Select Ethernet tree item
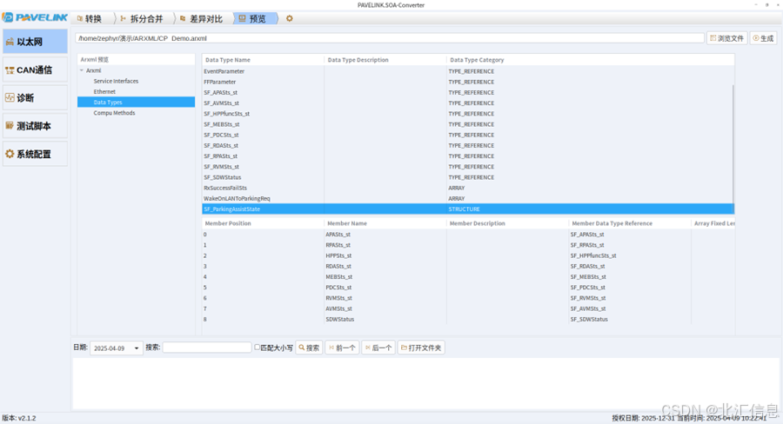The height and width of the screenshot is (424, 783). click(104, 91)
